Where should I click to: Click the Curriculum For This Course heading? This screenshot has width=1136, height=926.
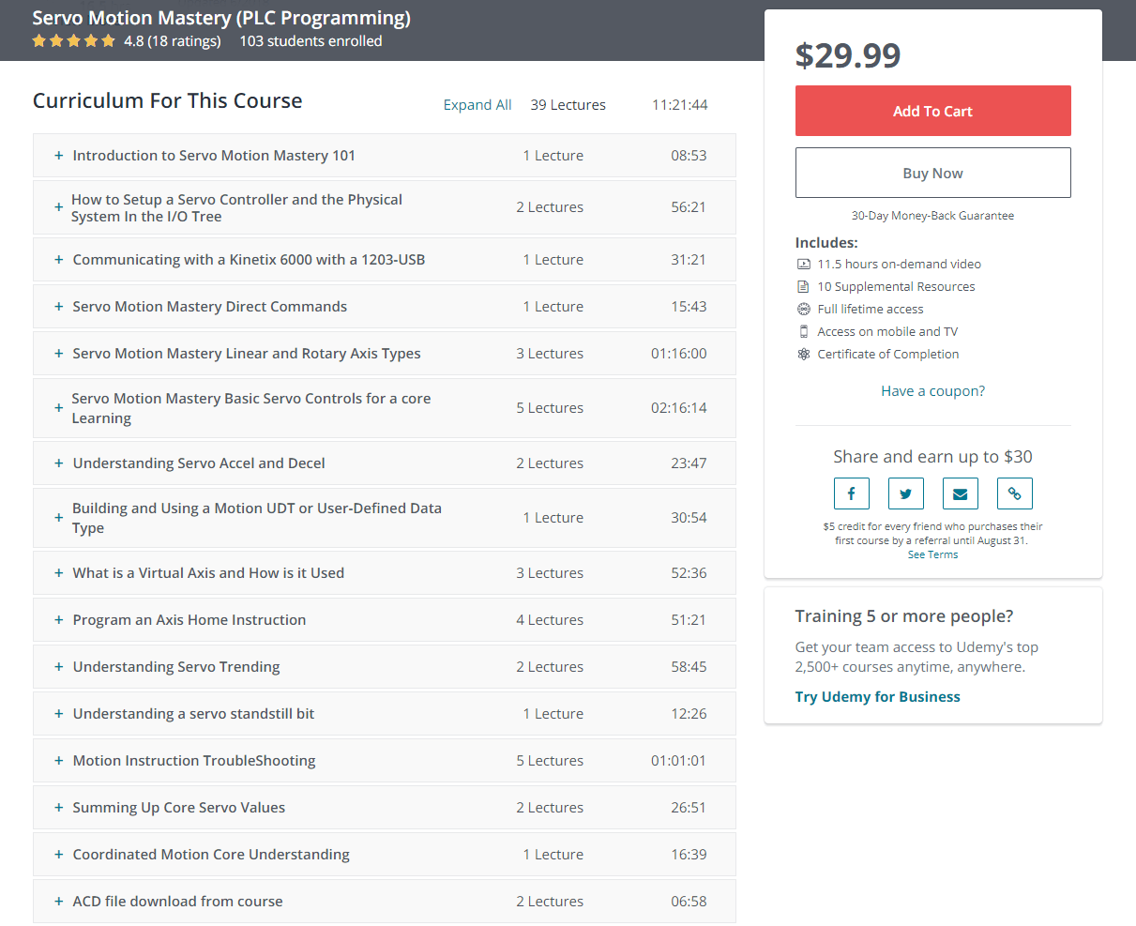point(168,101)
